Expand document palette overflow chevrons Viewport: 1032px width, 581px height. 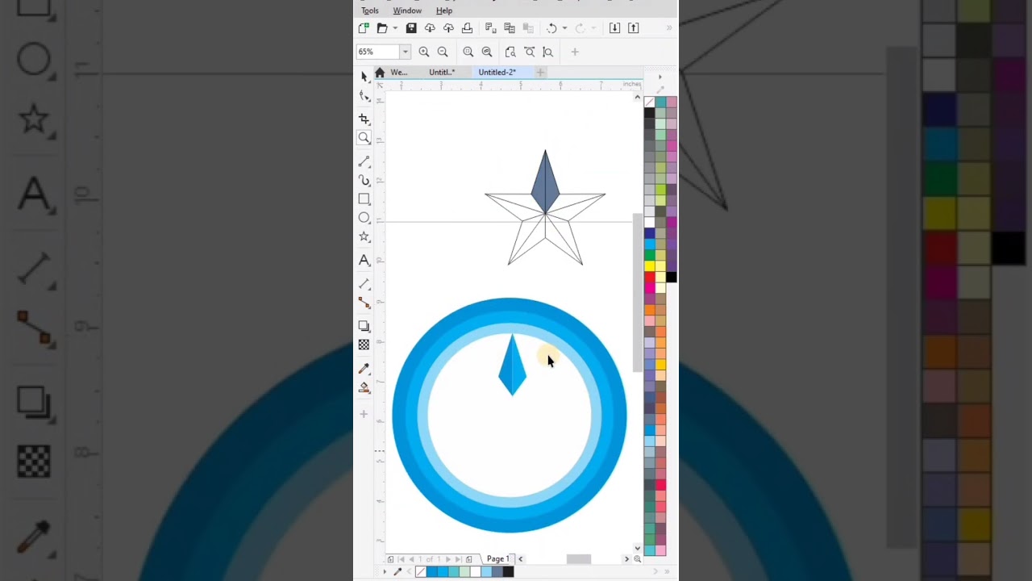click(x=667, y=571)
